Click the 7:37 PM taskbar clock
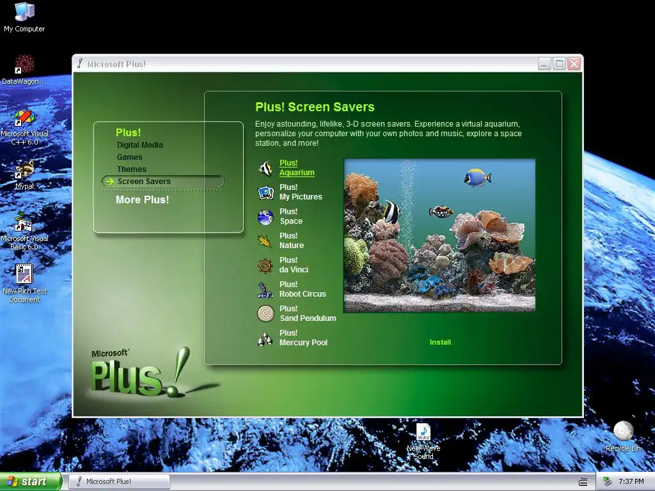The height and width of the screenshot is (491, 655). 631,481
